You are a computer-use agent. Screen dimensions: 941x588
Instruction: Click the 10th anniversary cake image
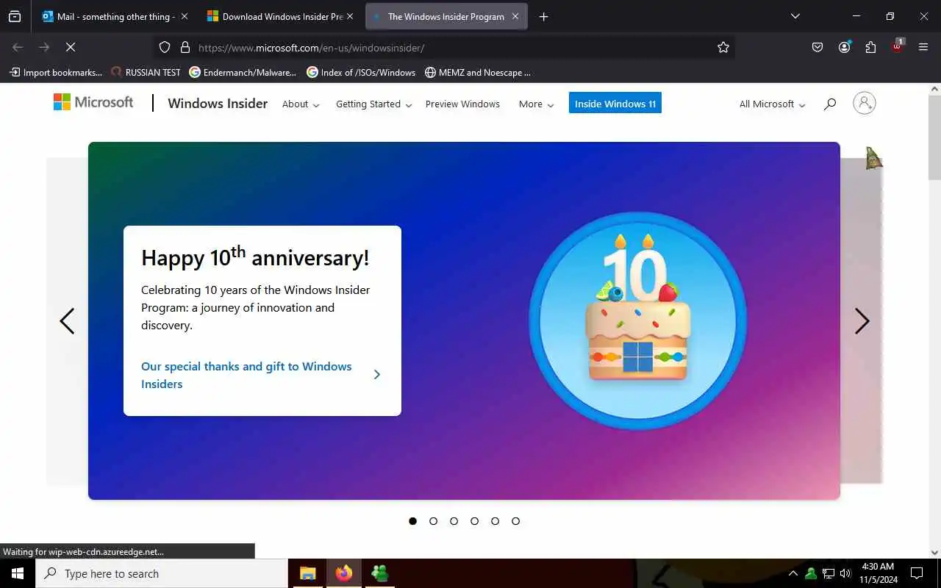coord(638,320)
